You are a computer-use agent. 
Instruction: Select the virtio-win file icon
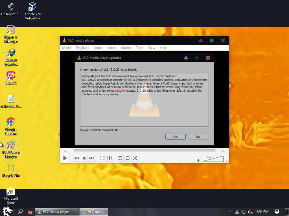click(x=11, y=101)
